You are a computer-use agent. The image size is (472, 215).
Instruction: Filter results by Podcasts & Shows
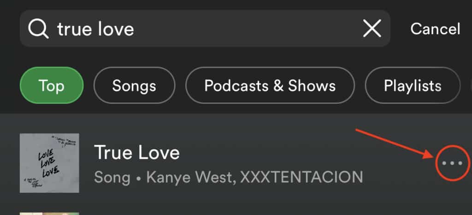pos(270,85)
